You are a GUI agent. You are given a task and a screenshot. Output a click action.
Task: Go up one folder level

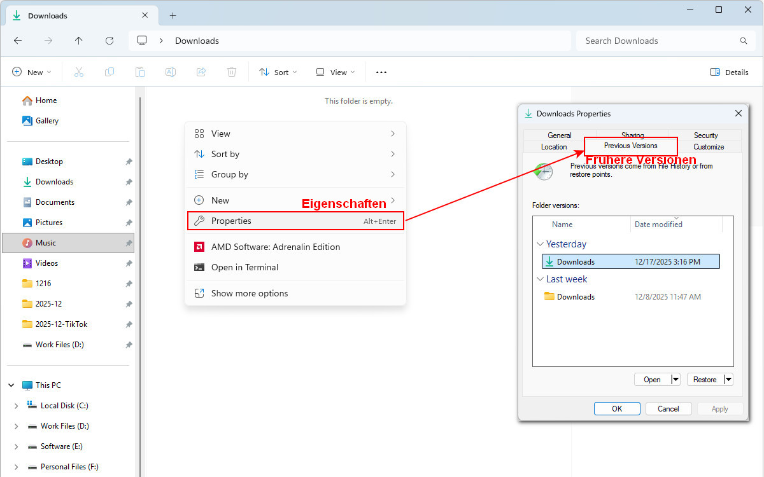click(x=79, y=41)
